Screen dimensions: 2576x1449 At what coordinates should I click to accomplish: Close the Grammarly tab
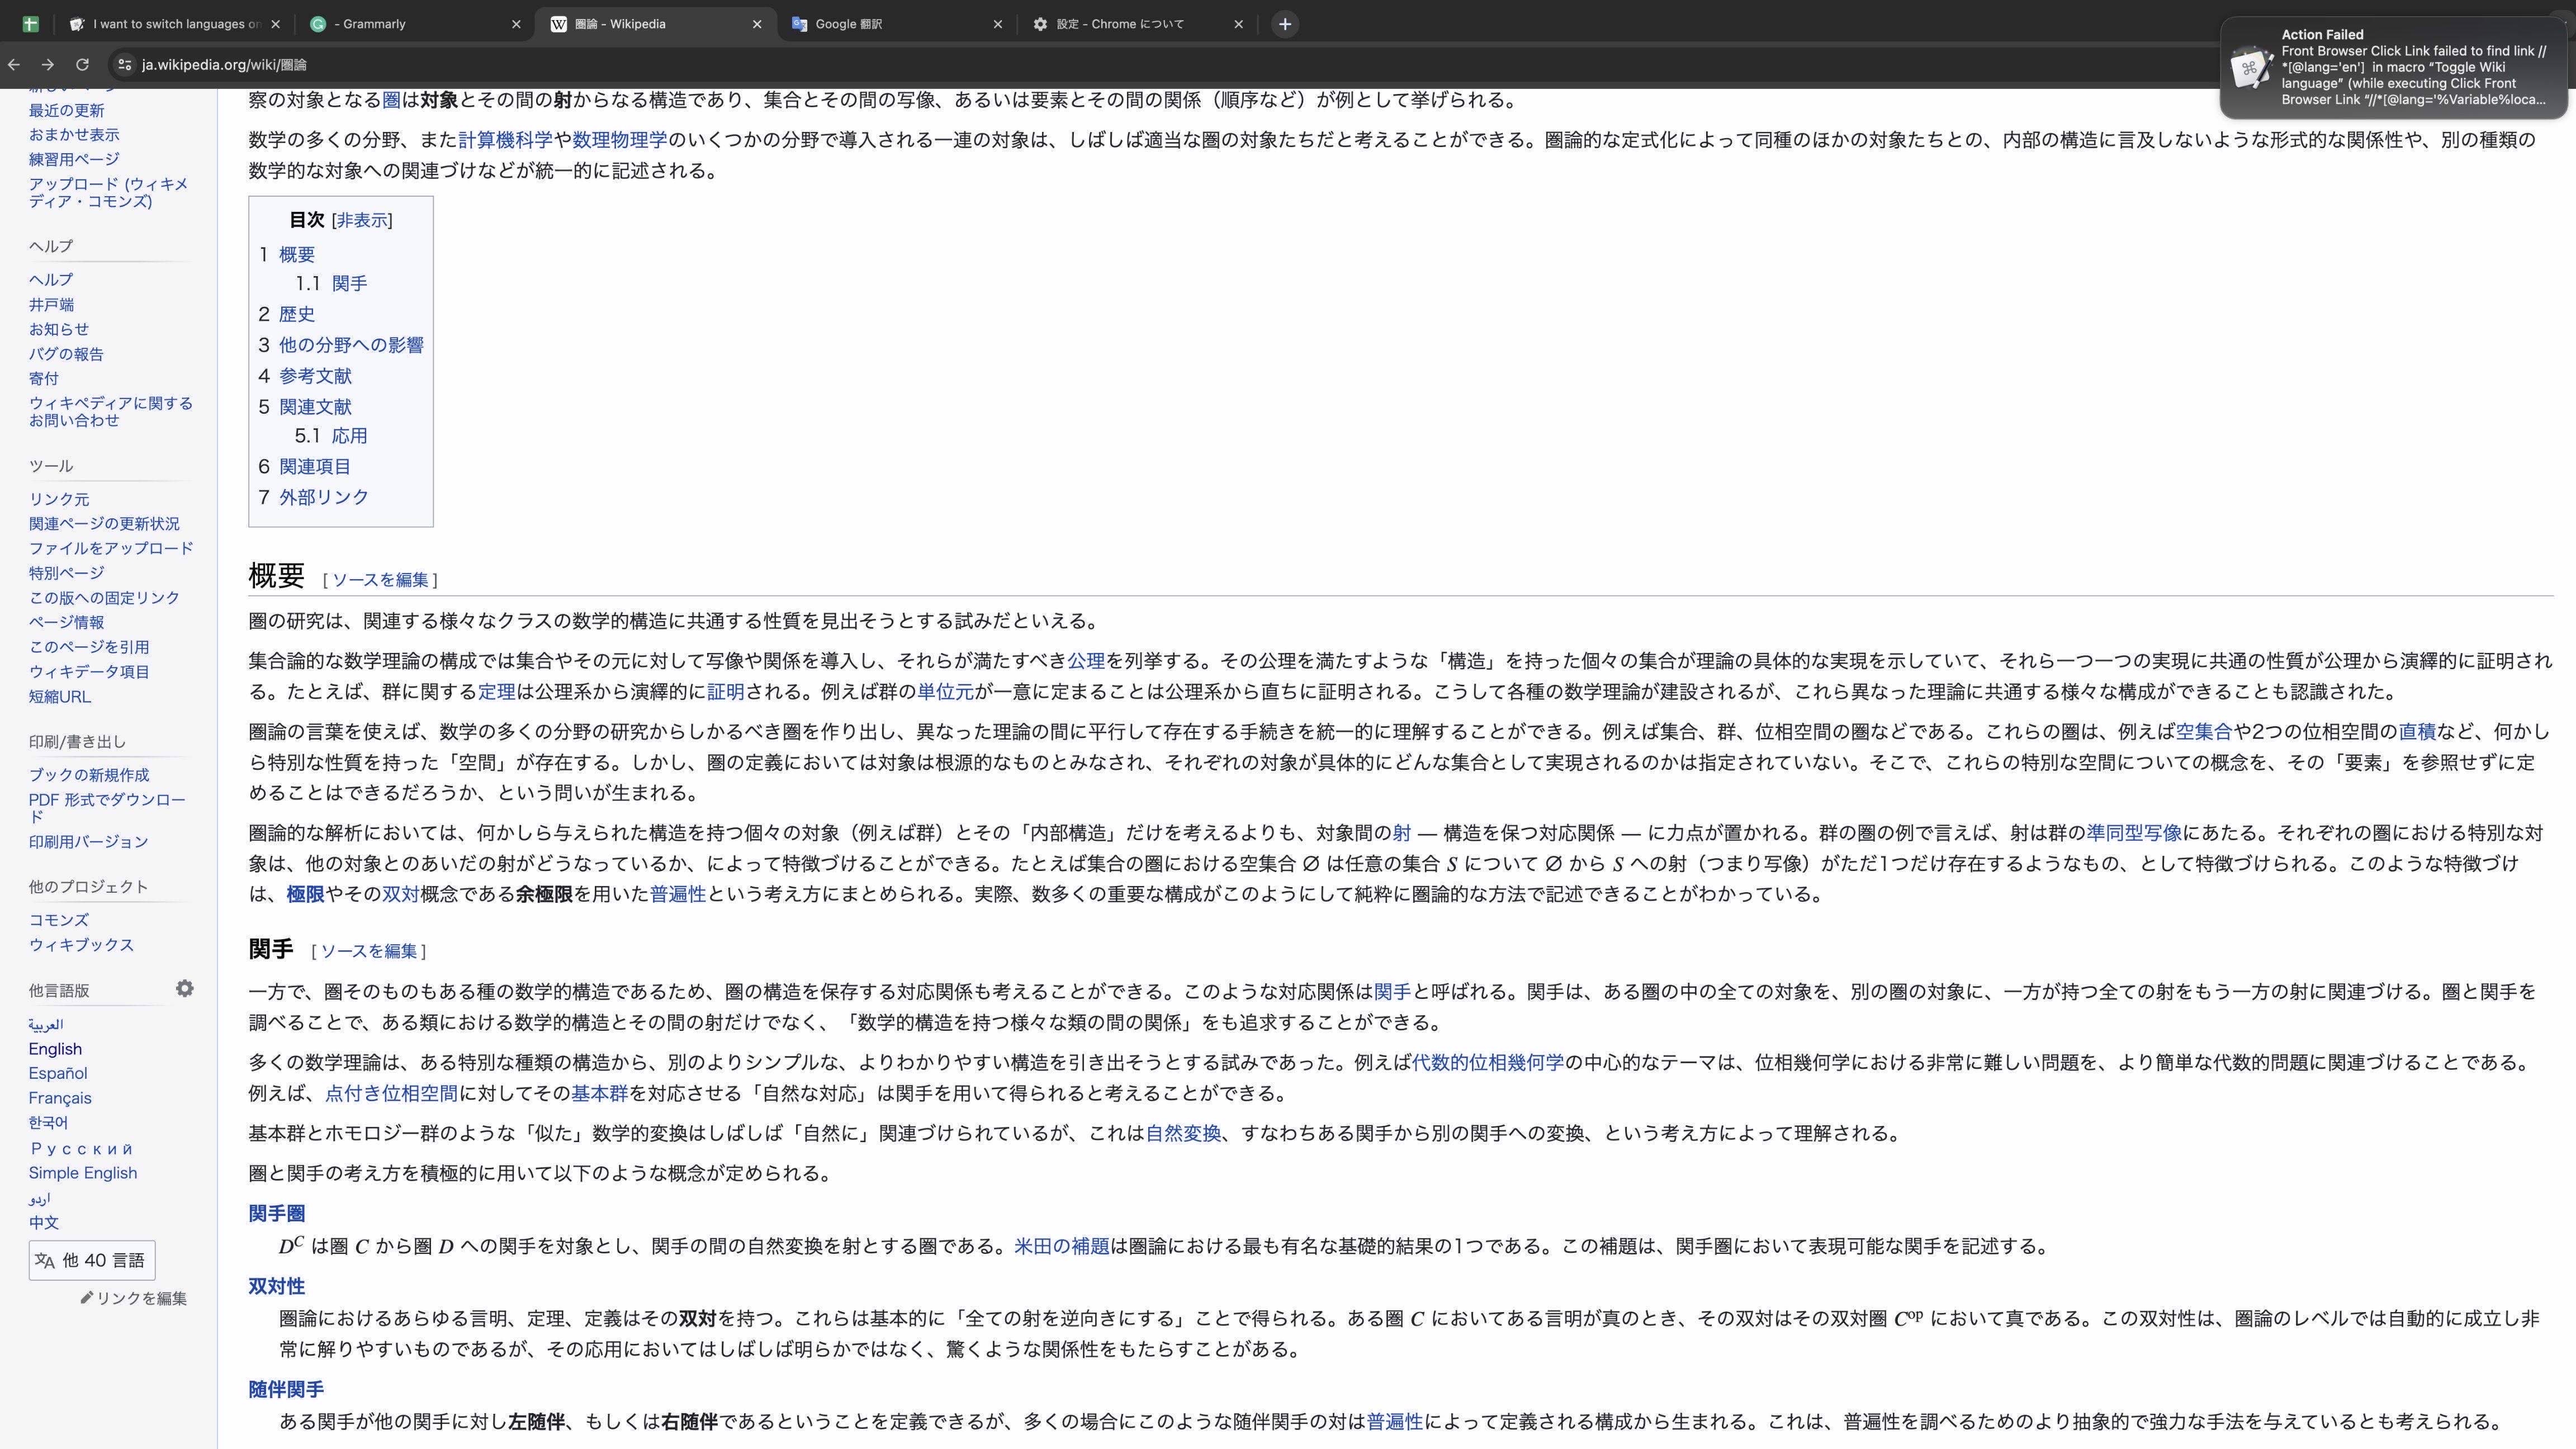(x=516, y=24)
